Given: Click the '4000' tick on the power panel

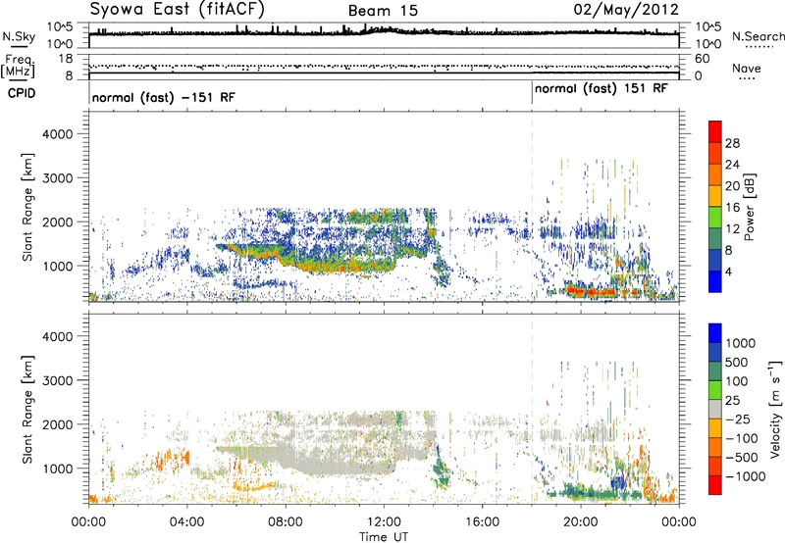Looking at the screenshot, I should pyautogui.click(x=57, y=134).
